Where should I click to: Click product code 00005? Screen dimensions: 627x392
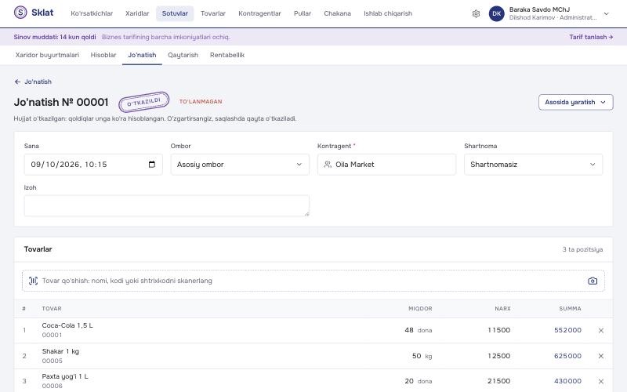click(52, 361)
